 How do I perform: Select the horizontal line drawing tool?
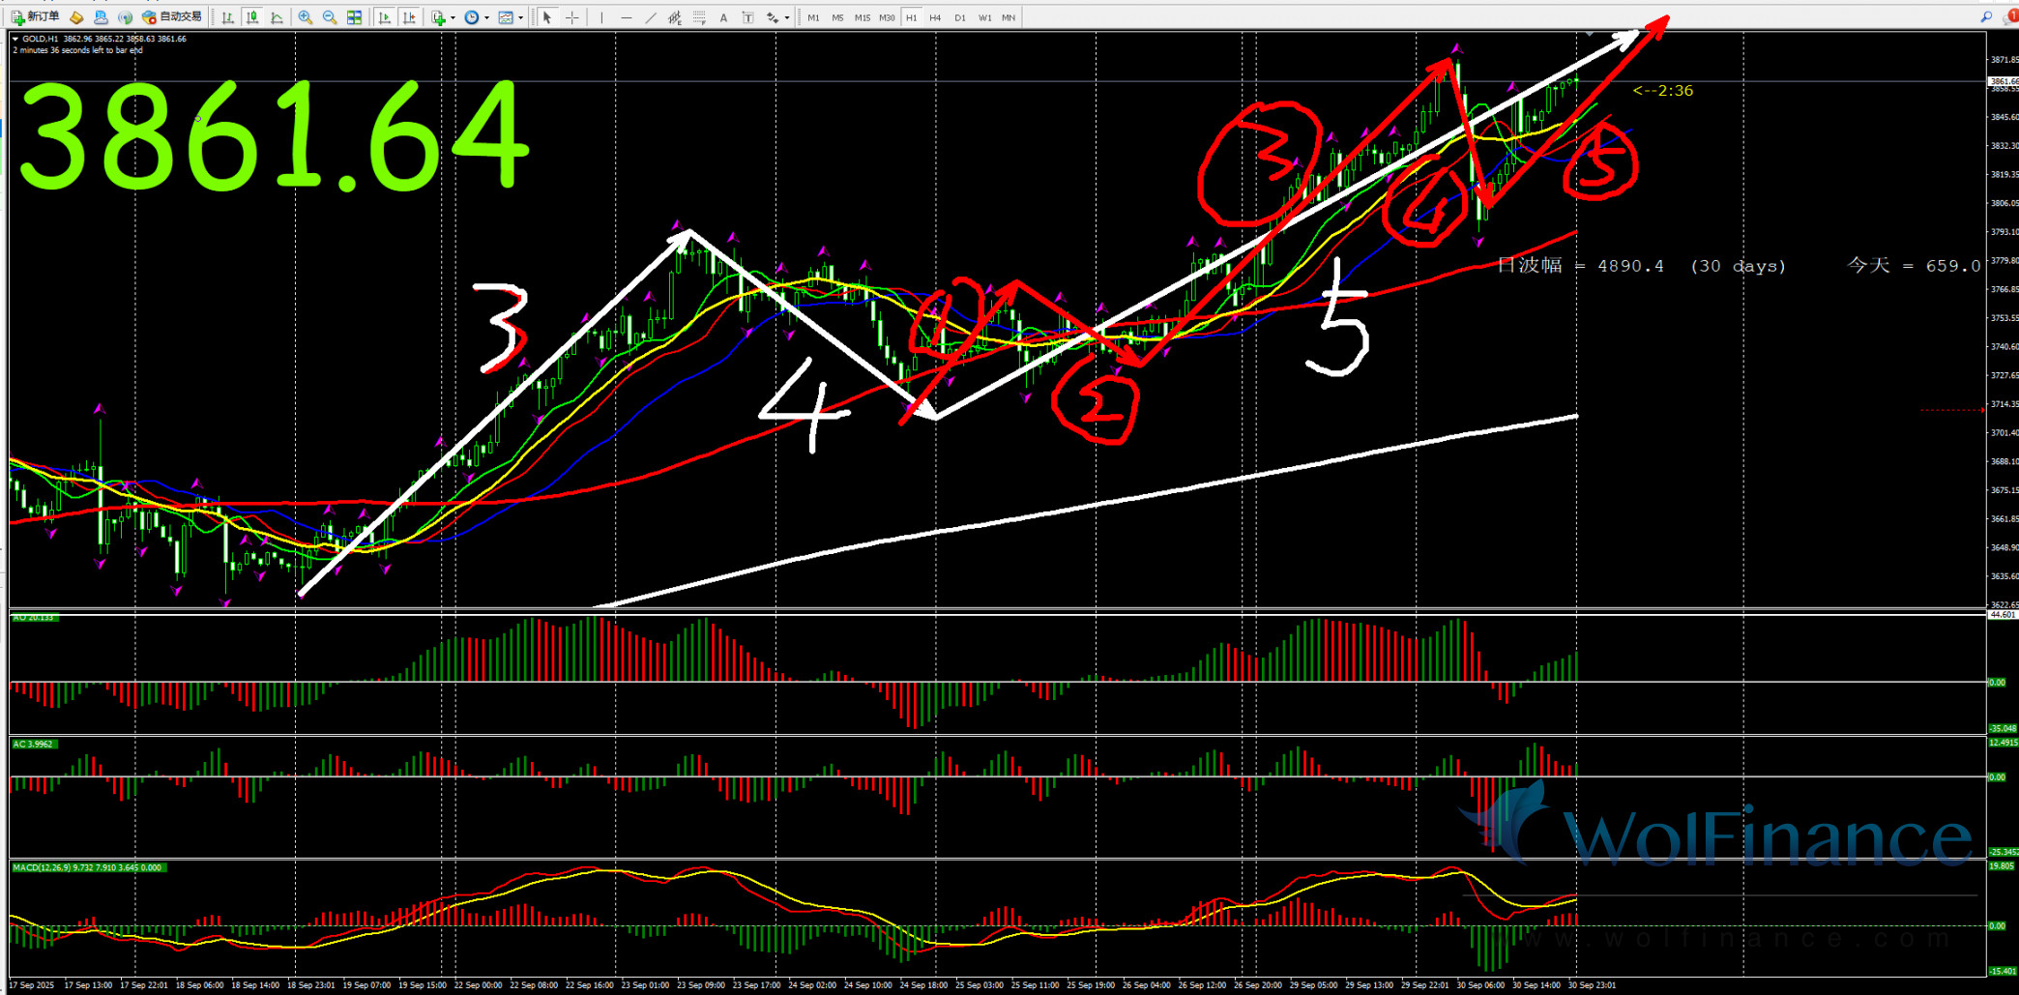point(626,17)
